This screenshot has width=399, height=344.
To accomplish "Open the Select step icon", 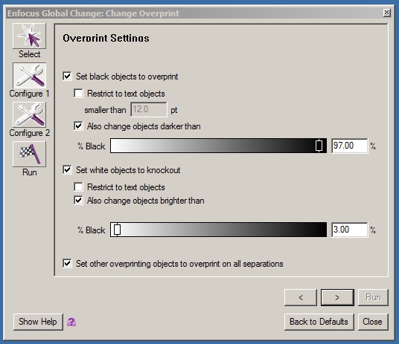I will point(29,36).
